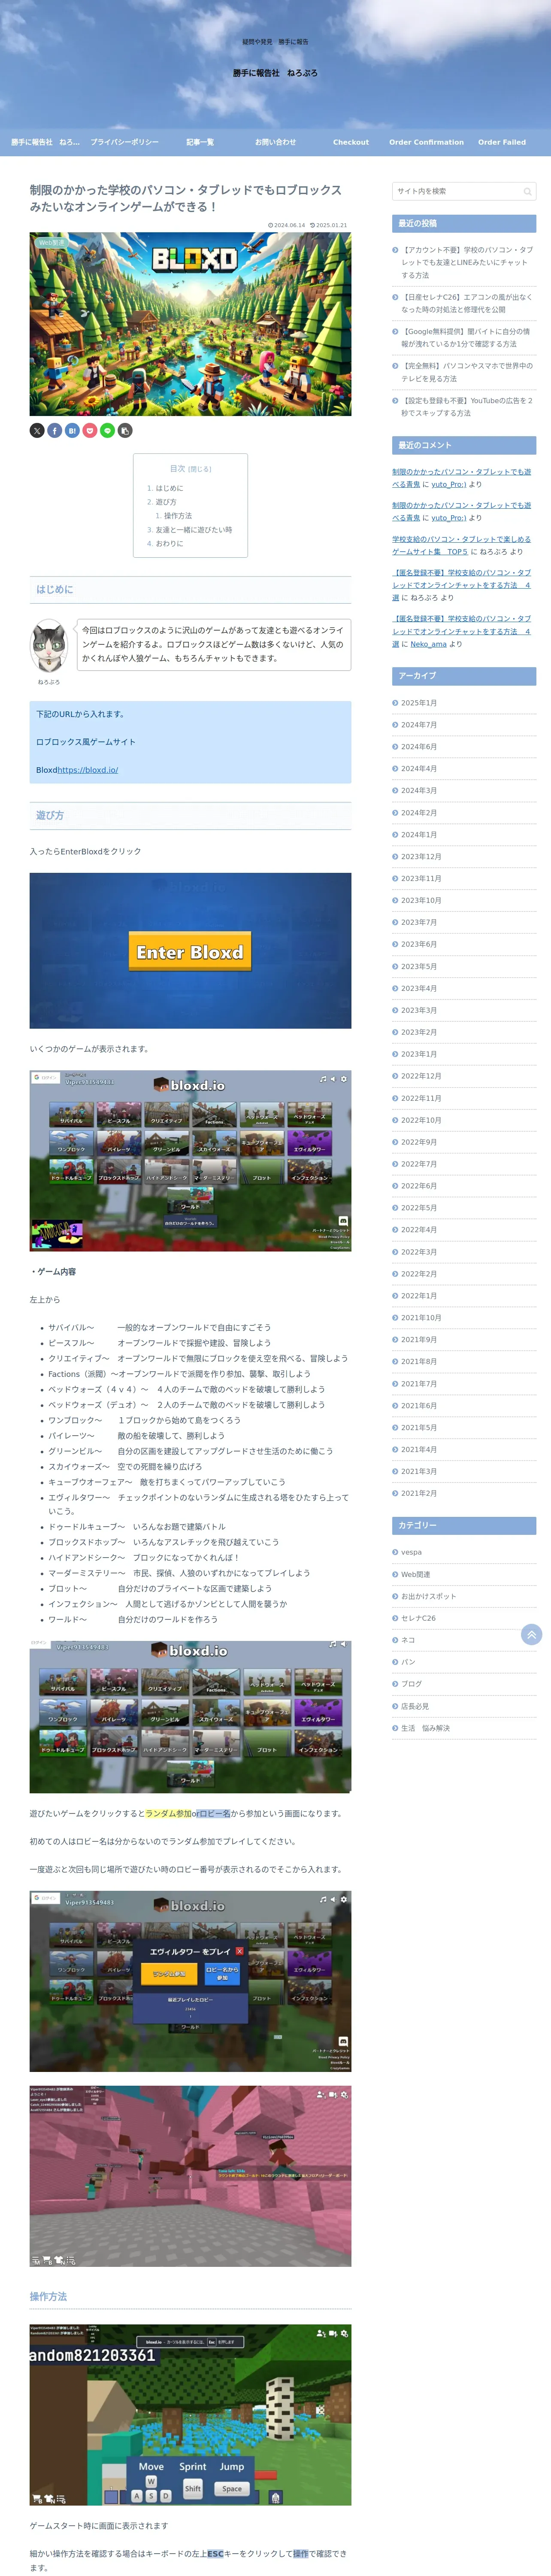Open Order Confirmation in the navigation bar
Image resolution: width=551 pixels, height=2576 pixels.
point(426,142)
